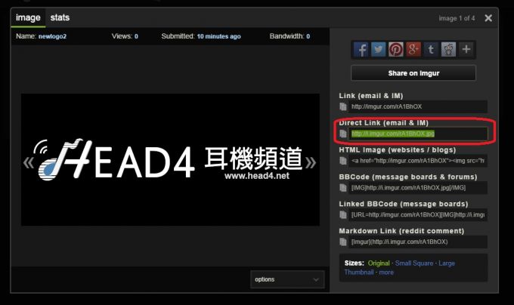Close the image viewer dialog
This screenshot has width=514, height=305.
(x=488, y=18)
